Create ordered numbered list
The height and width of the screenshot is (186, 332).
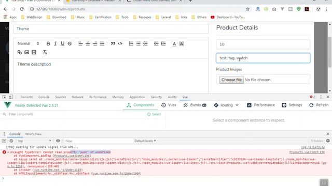(131, 43)
